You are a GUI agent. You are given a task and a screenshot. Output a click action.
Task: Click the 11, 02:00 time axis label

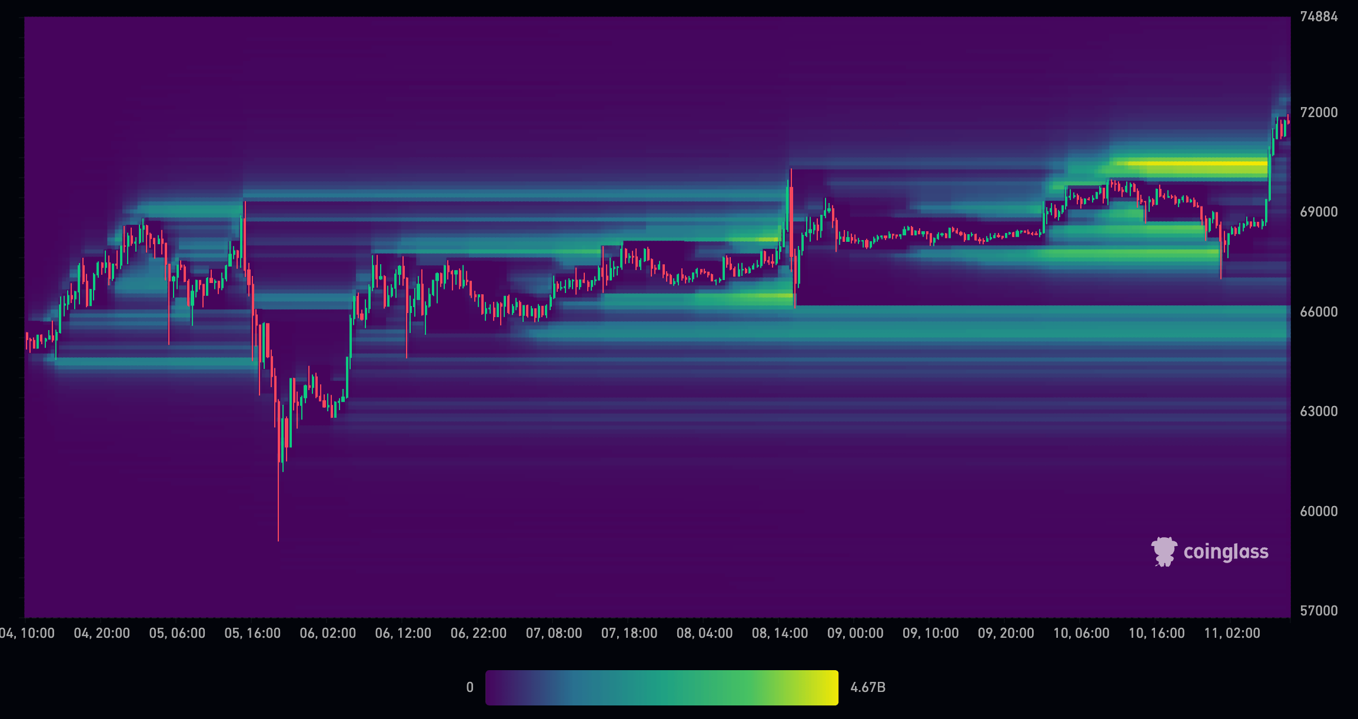click(x=1232, y=633)
